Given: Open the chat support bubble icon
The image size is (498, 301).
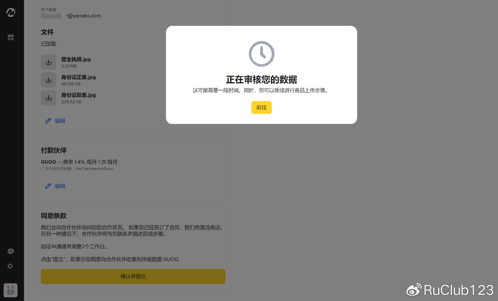Looking at the screenshot, I should tap(11, 251).
